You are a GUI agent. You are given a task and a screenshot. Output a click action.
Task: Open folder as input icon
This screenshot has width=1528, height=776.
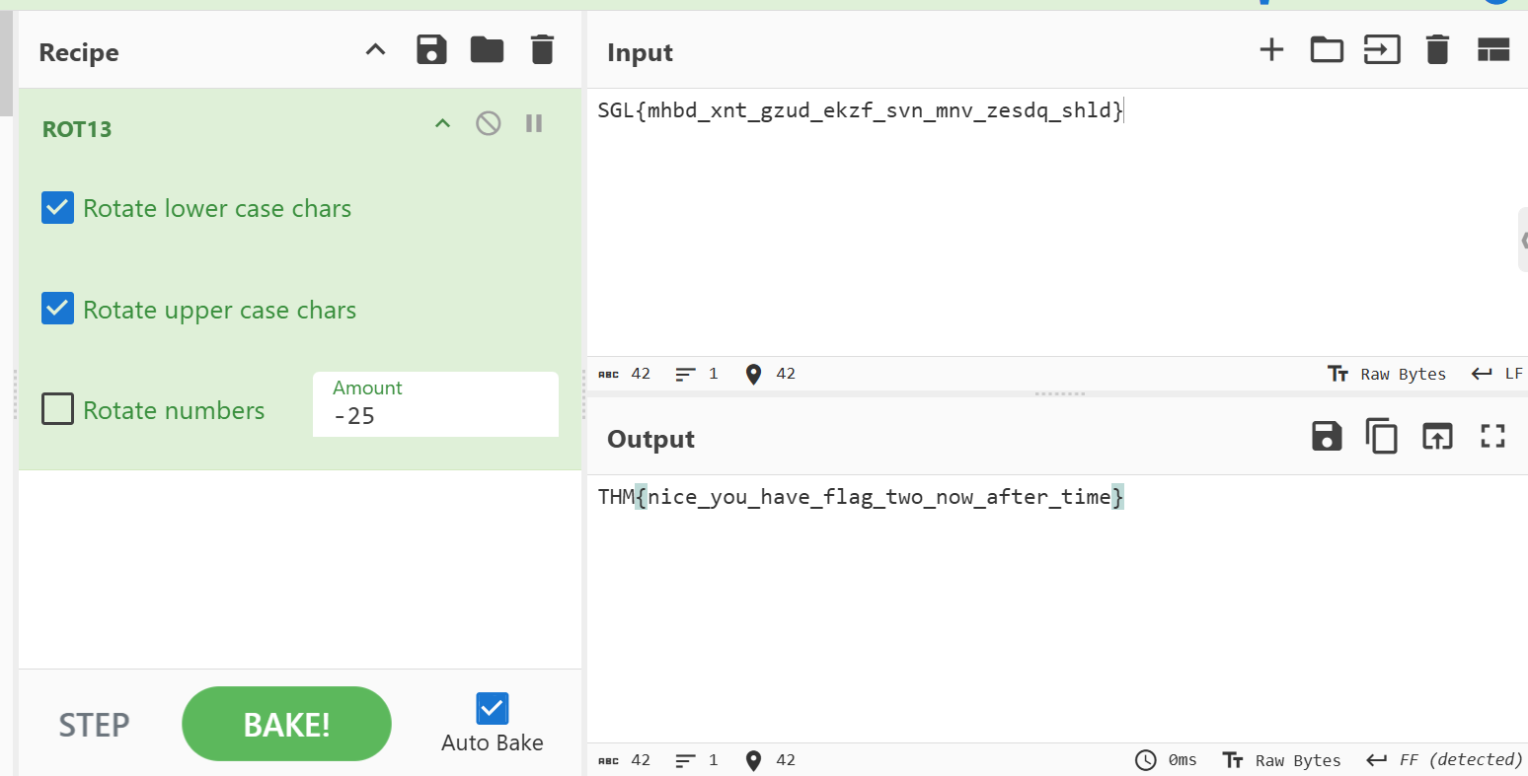click(x=1327, y=49)
